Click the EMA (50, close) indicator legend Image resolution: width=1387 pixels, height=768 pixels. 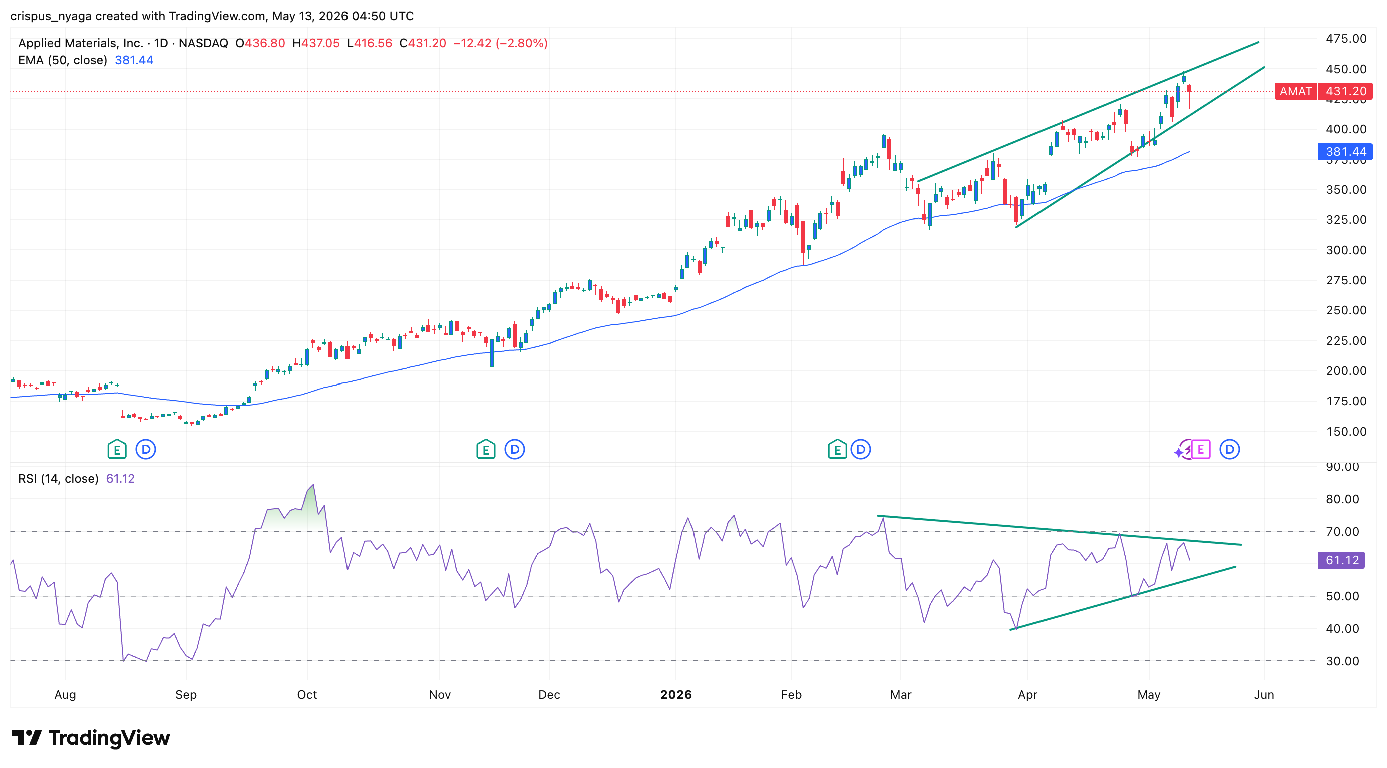click(63, 60)
